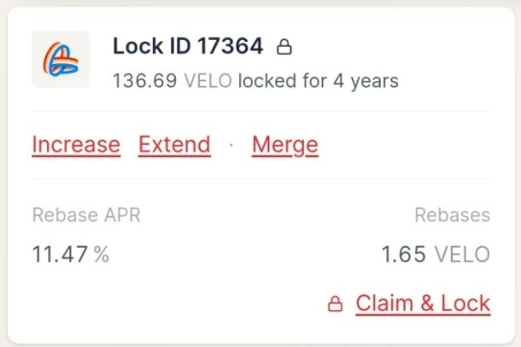Click the VELO token label in locked line
Viewport: 521px width, 347px height.
[208, 80]
